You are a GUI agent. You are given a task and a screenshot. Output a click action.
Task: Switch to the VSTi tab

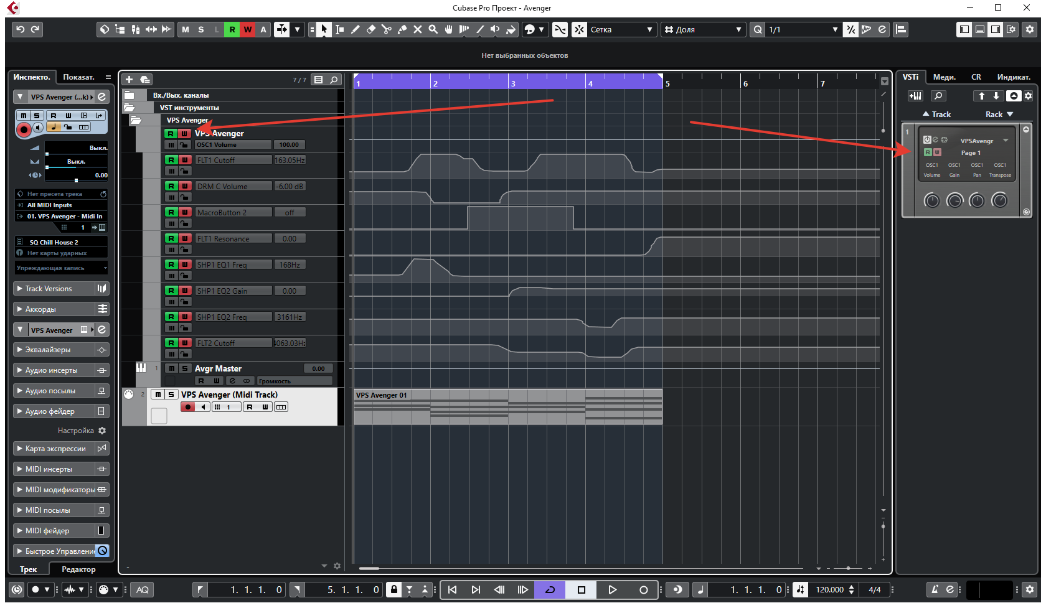(x=911, y=77)
